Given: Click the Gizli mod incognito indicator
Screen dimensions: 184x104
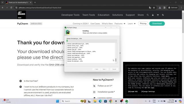Looking at the screenshot, I should (173, 8).
